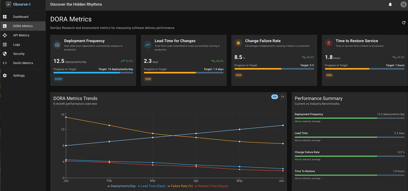Open DevEx Metrics page
The height and width of the screenshot is (191, 408).
point(23,63)
